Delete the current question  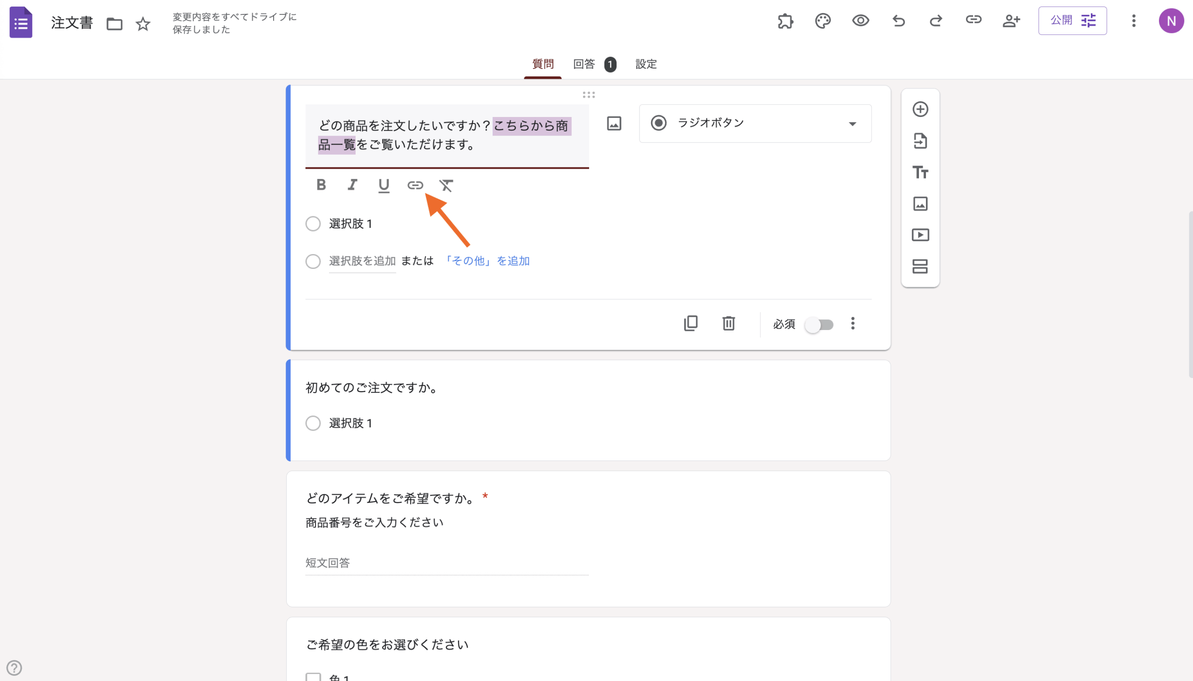[x=728, y=323]
